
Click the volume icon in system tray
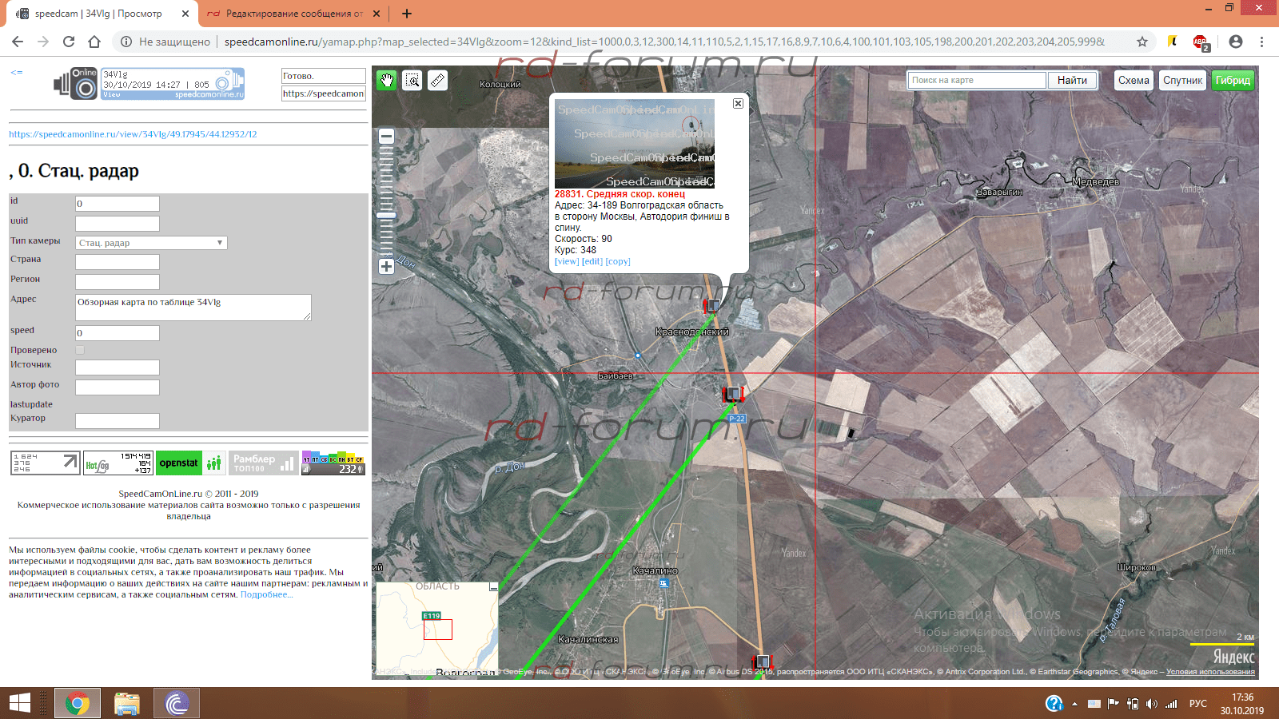[x=1151, y=704]
